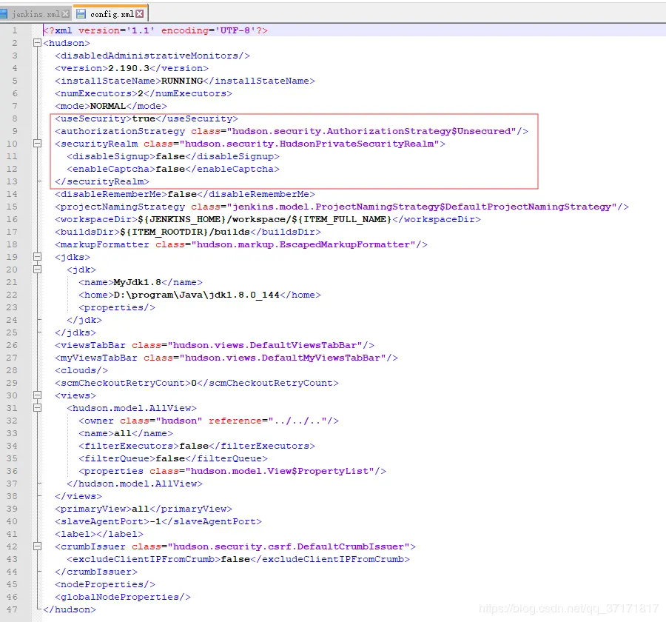
Task: Click the enableCaptcha false value
Action: 170,170
